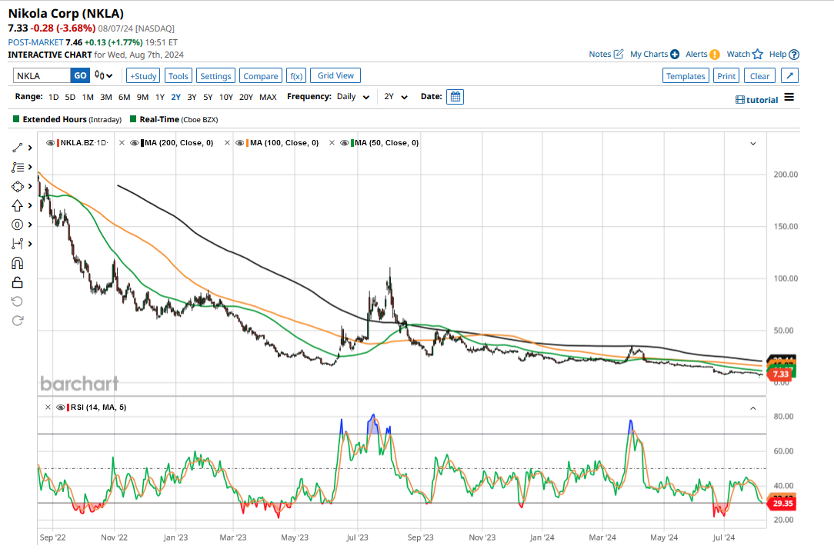This screenshot has height=559, width=834.
Task: Toggle the magnet snap tool
Action: [x=17, y=263]
